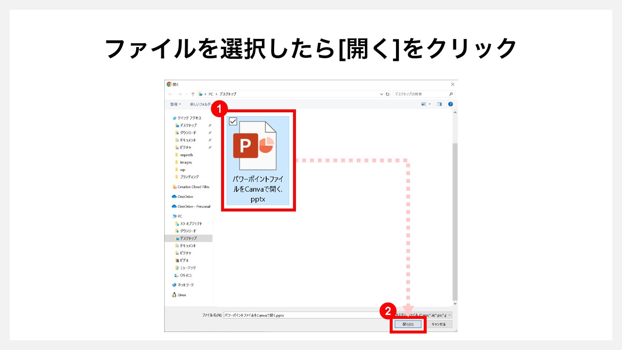Click the 開く(O) button to open the file
This screenshot has height=350, width=622.
point(407,323)
